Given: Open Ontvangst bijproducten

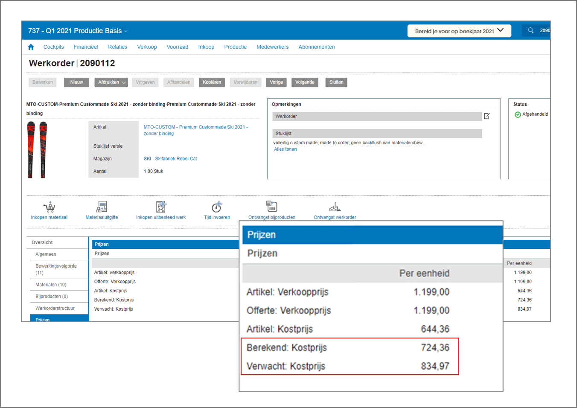Looking at the screenshot, I should pyautogui.click(x=271, y=205).
